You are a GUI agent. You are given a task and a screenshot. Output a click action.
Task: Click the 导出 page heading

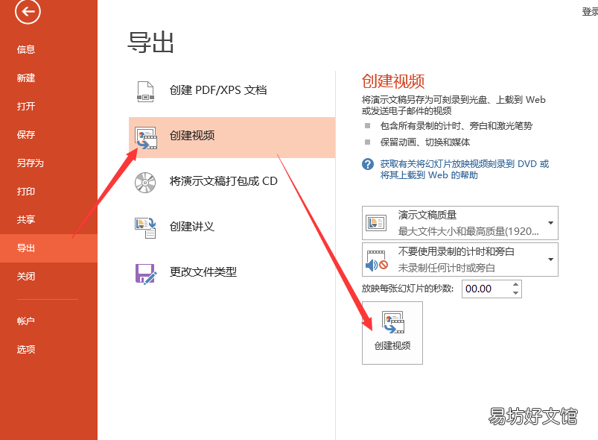coord(150,43)
